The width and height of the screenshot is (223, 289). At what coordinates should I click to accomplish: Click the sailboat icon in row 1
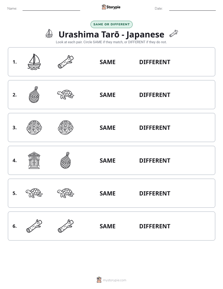coord(34,62)
